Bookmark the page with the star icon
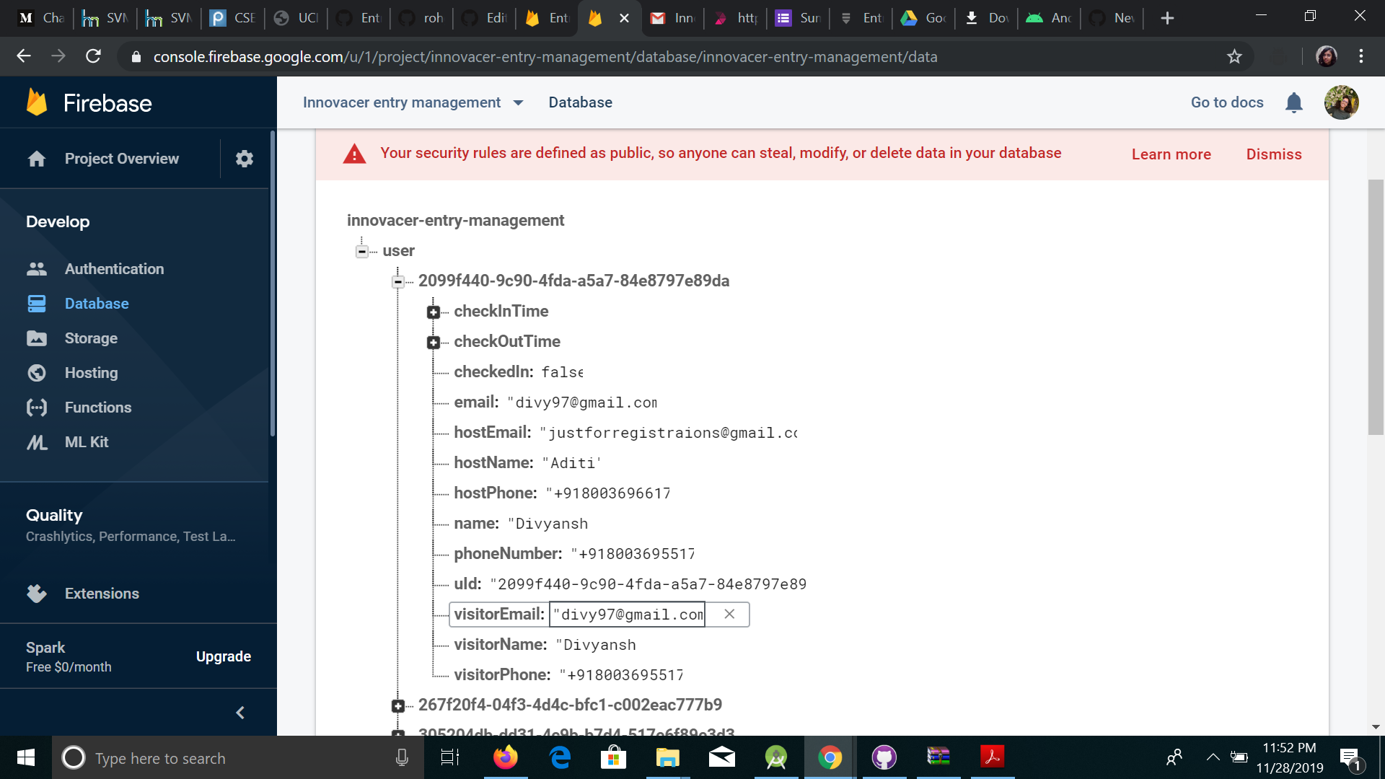 point(1235,56)
